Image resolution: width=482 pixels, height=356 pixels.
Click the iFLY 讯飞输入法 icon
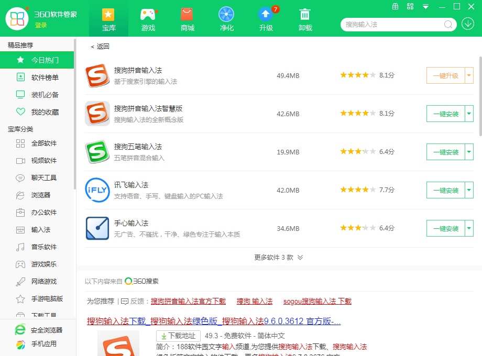point(97,190)
